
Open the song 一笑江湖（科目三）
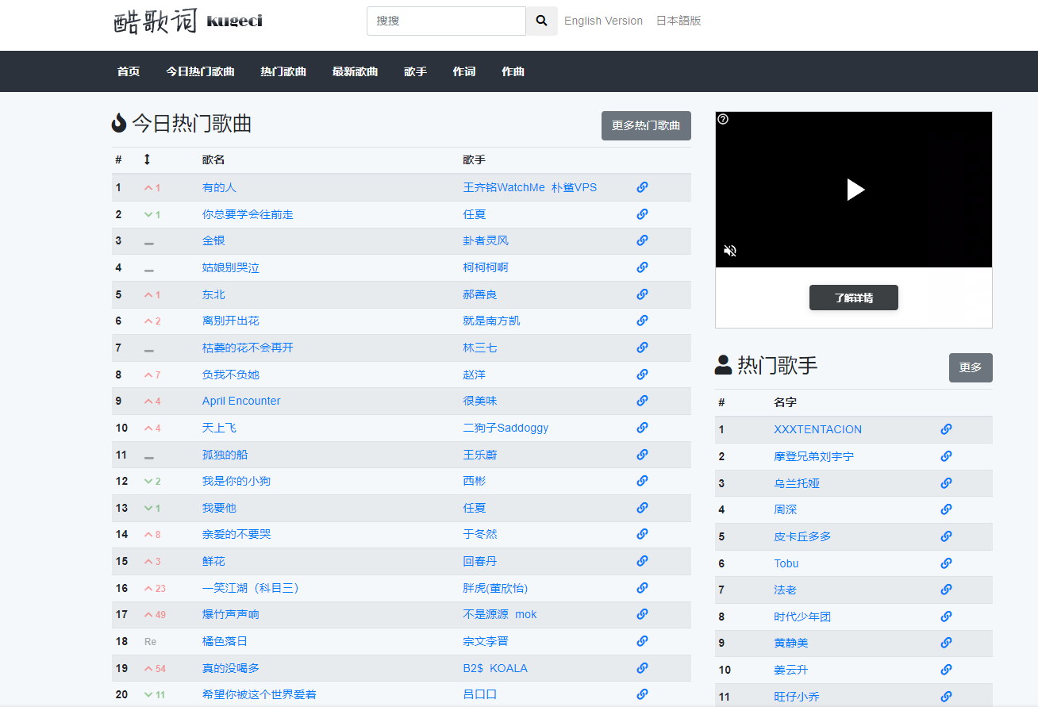pyautogui.click(x=252, y=588)
